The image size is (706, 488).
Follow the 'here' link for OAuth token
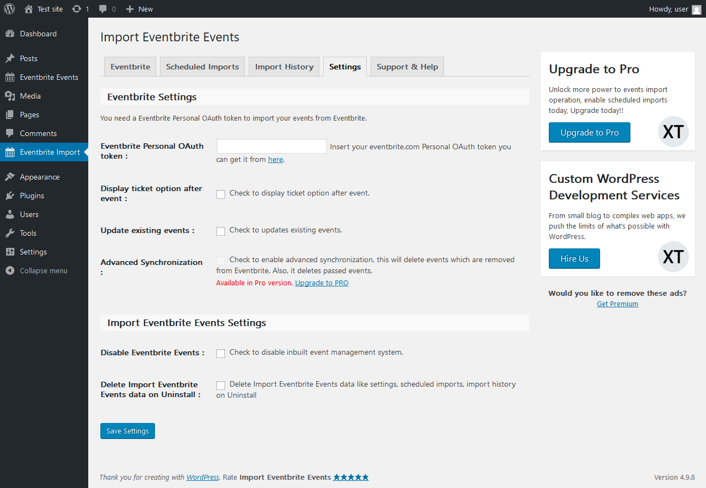[x=275, y=160]
